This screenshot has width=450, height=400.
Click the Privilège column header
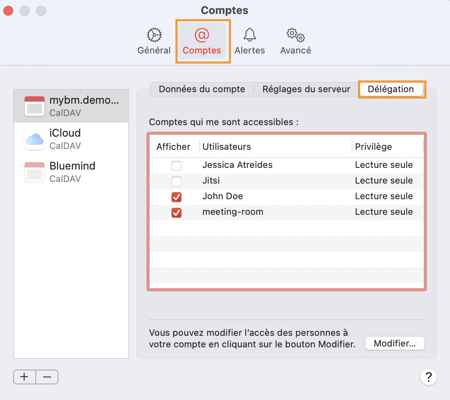373,147
